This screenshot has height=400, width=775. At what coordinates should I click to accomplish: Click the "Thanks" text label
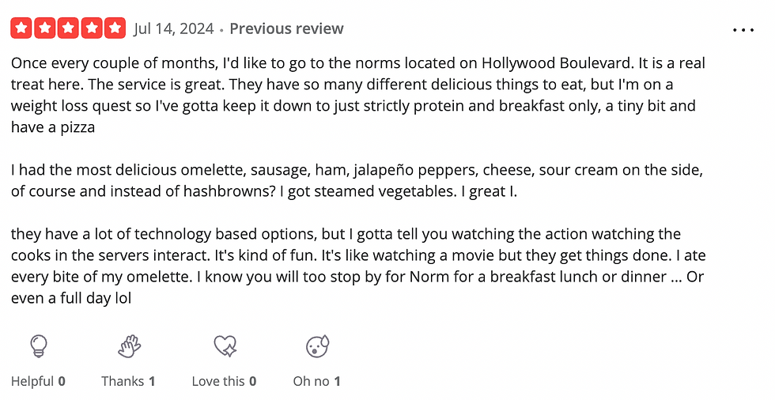[123, 381]
